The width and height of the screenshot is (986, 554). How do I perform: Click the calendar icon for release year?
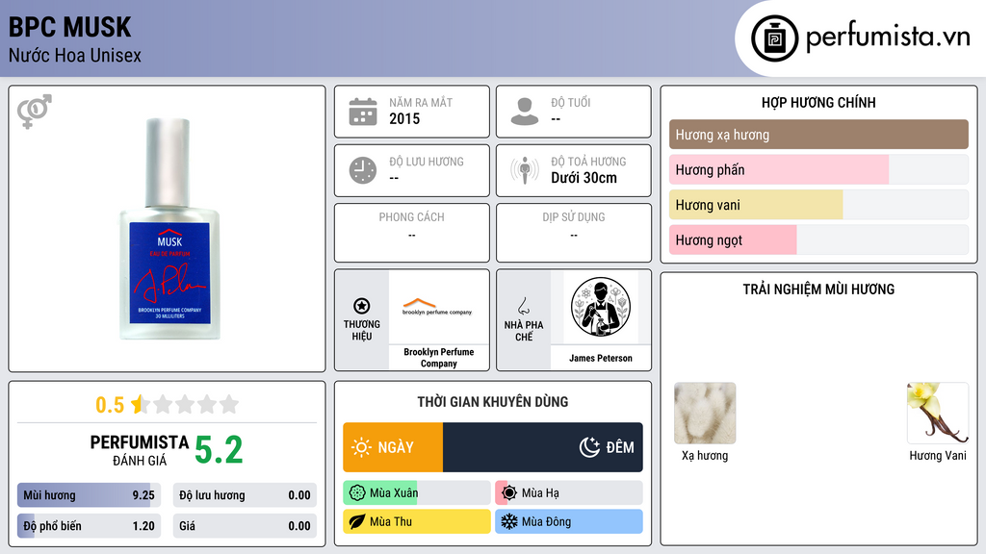(x=363, y=112)
